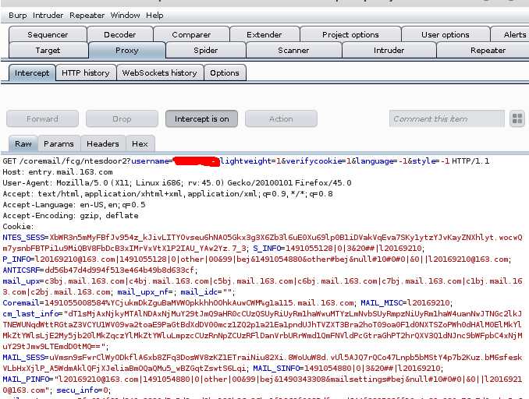The image size is (529, 399).
Task: Click the Accept-Language header line
Action: pyautogui.click(x=74, y=205)
